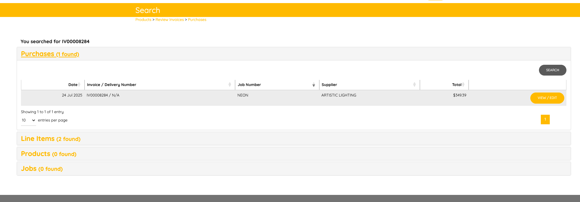580x202 pixels.
Task: Sort by Invoice / Delivery Number column
Action: pyautogui.click(x=159, y=85)
